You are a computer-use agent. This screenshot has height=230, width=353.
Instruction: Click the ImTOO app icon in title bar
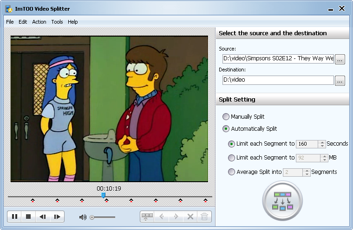click(8, 9)
